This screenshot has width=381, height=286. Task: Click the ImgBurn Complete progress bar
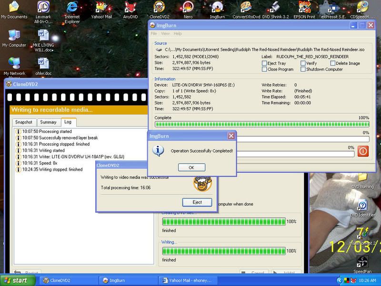click(262, 124)
